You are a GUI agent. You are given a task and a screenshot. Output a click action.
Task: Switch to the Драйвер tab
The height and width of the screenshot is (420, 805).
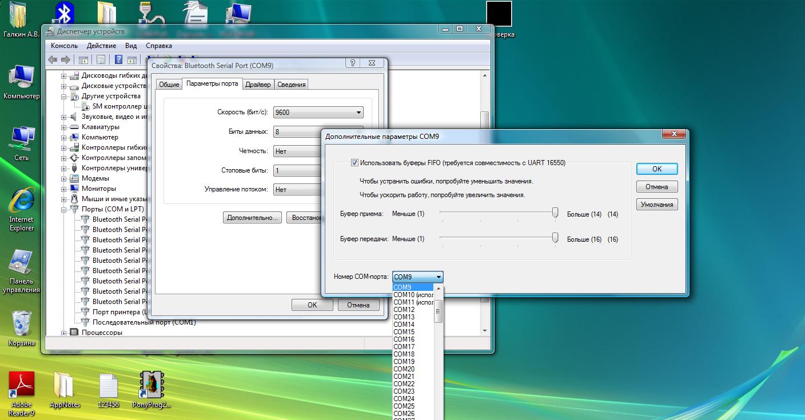[x=258, y=85]
